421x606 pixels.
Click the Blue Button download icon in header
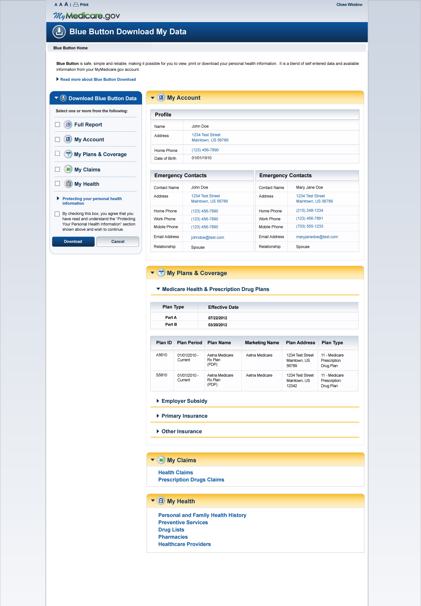59,32
